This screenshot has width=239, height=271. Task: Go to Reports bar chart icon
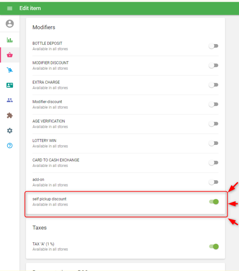click(x=10, y=40)
